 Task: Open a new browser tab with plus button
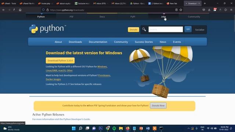coord(205,3)
